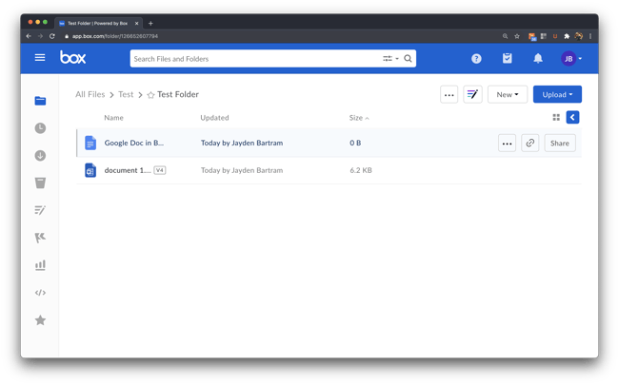The width and height of the screenshot is (619, 385).
Task: Click the Search Files and Folders field
Action: pos(252,59)
